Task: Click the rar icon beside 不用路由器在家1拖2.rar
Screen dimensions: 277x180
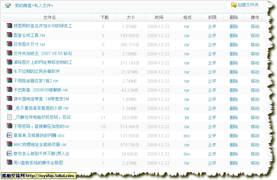Action: pos(9,81)
